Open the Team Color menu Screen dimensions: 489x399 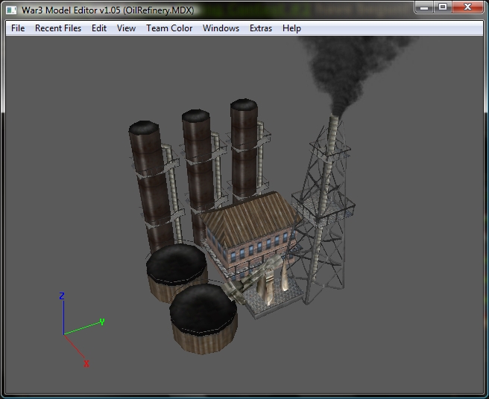click(169, 28)
